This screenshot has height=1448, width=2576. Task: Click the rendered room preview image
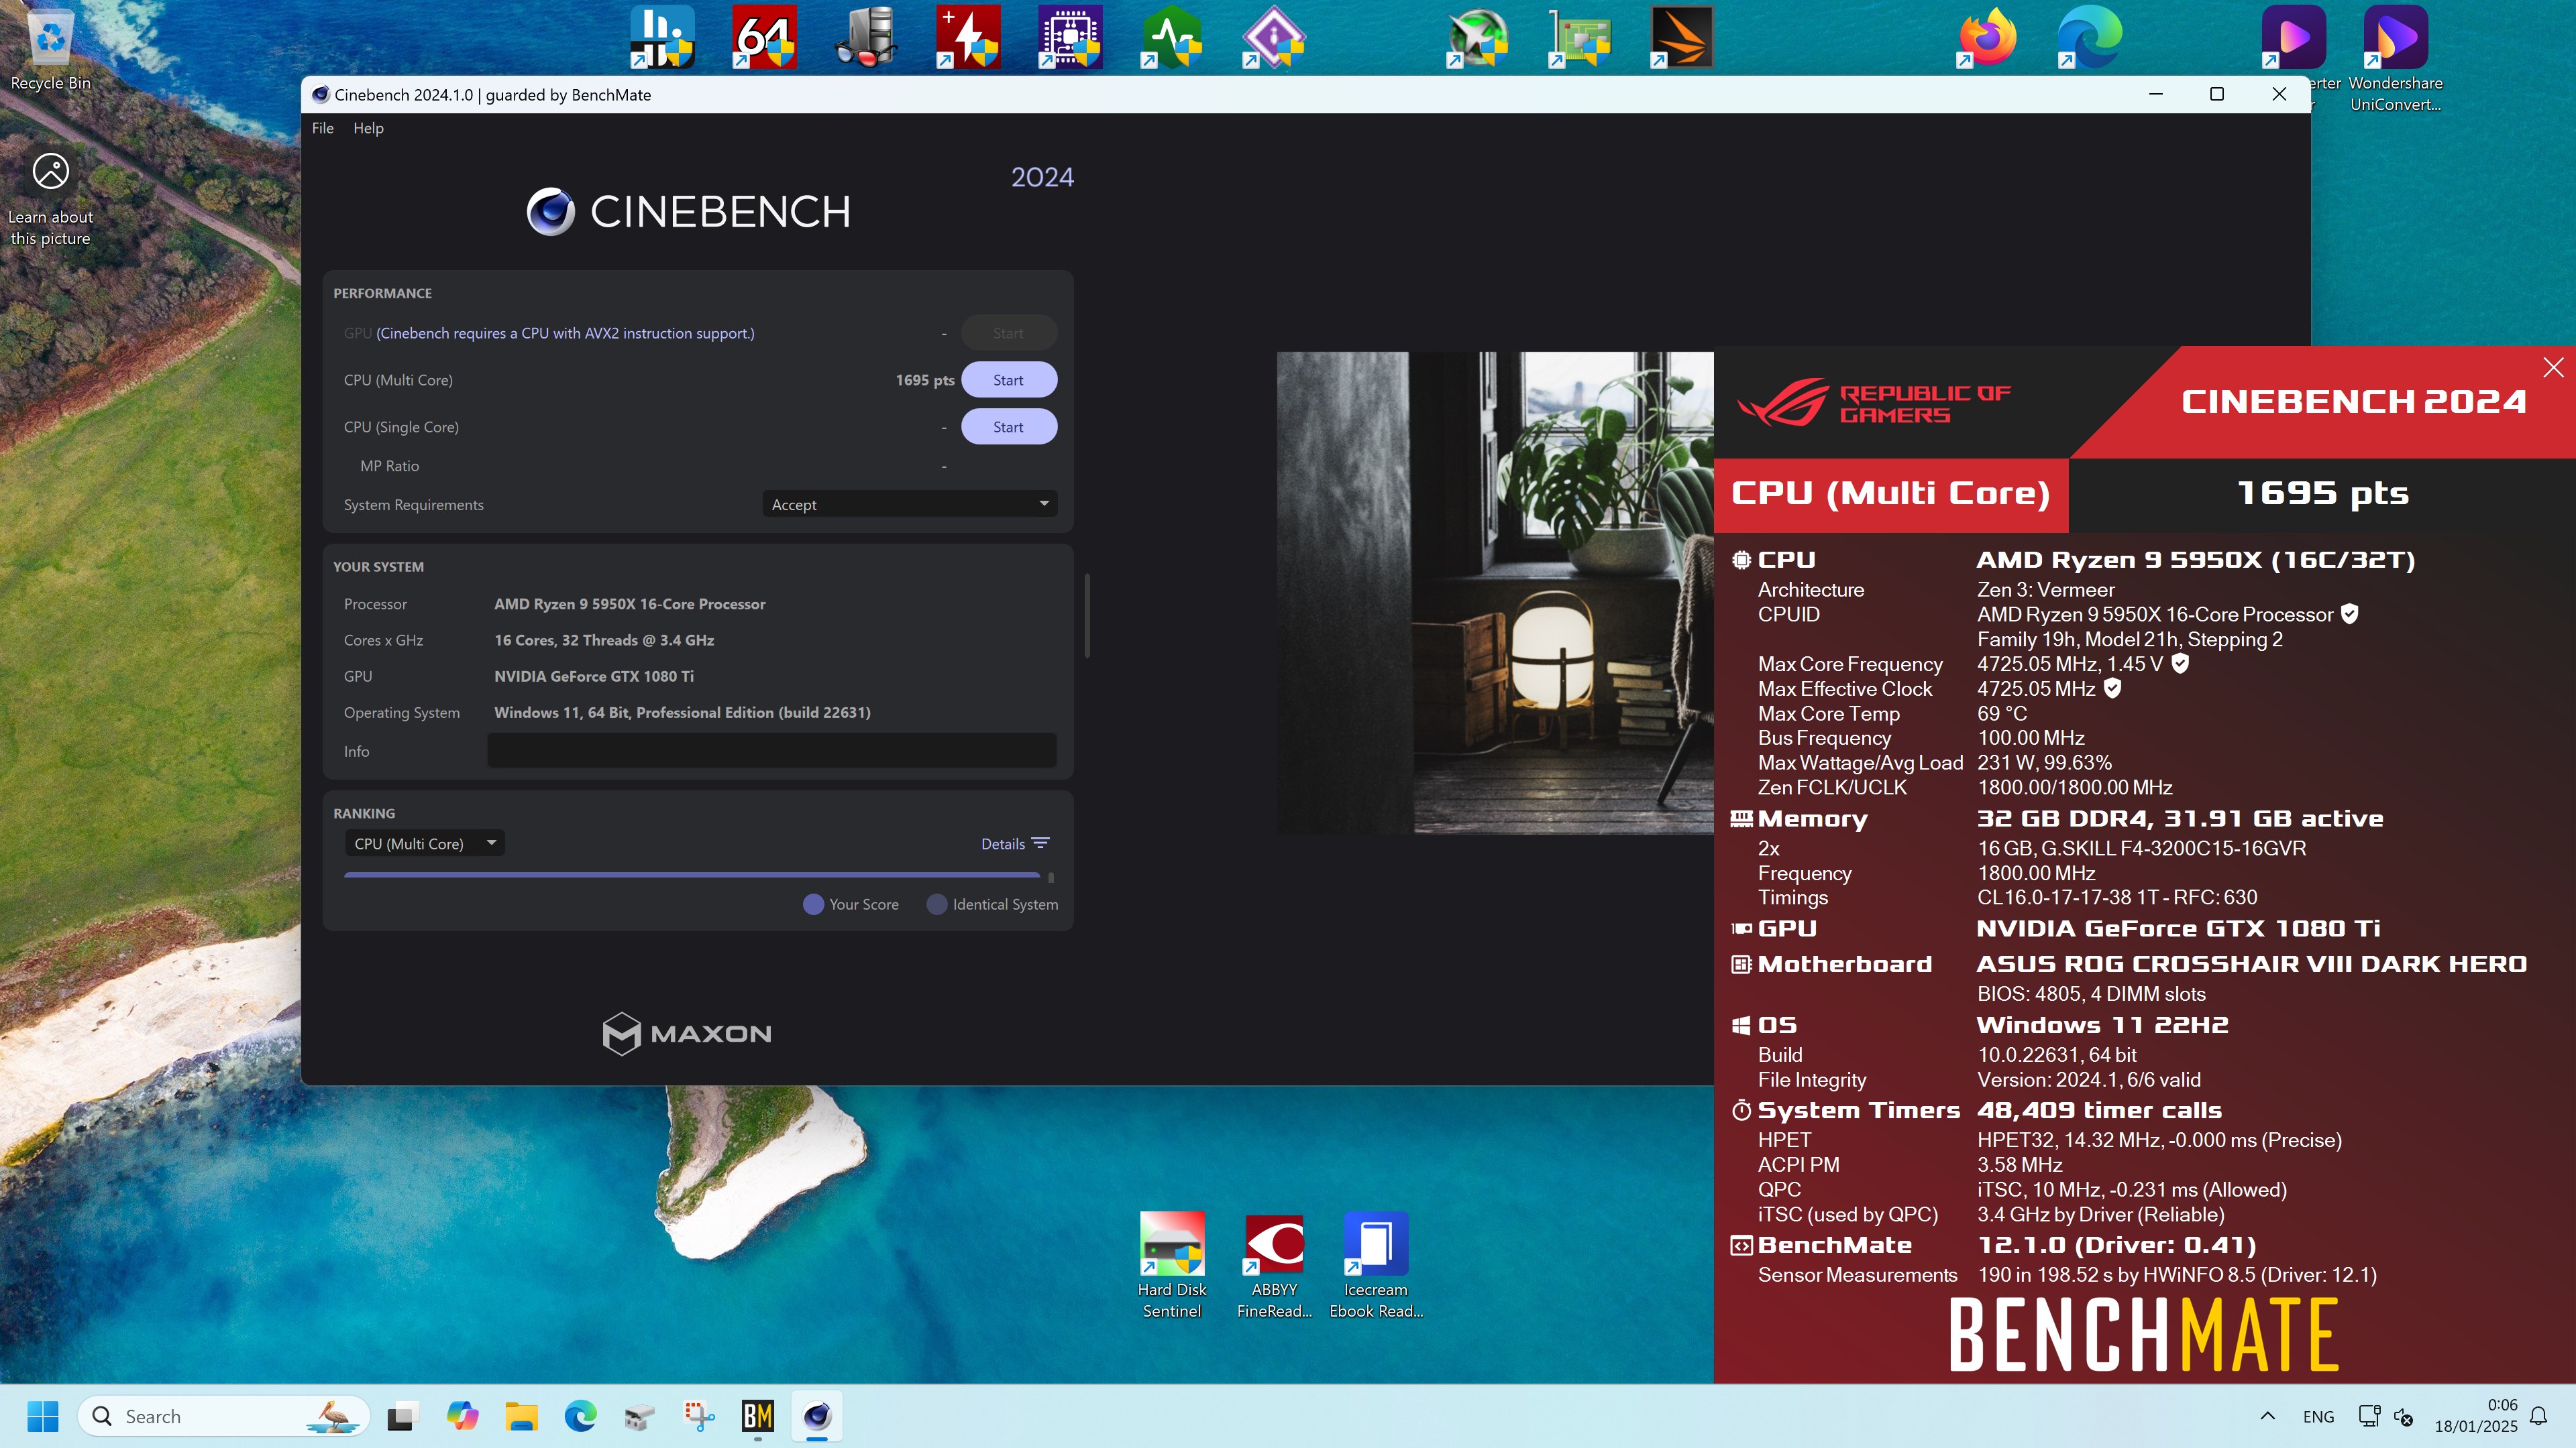coord(1495,593)
